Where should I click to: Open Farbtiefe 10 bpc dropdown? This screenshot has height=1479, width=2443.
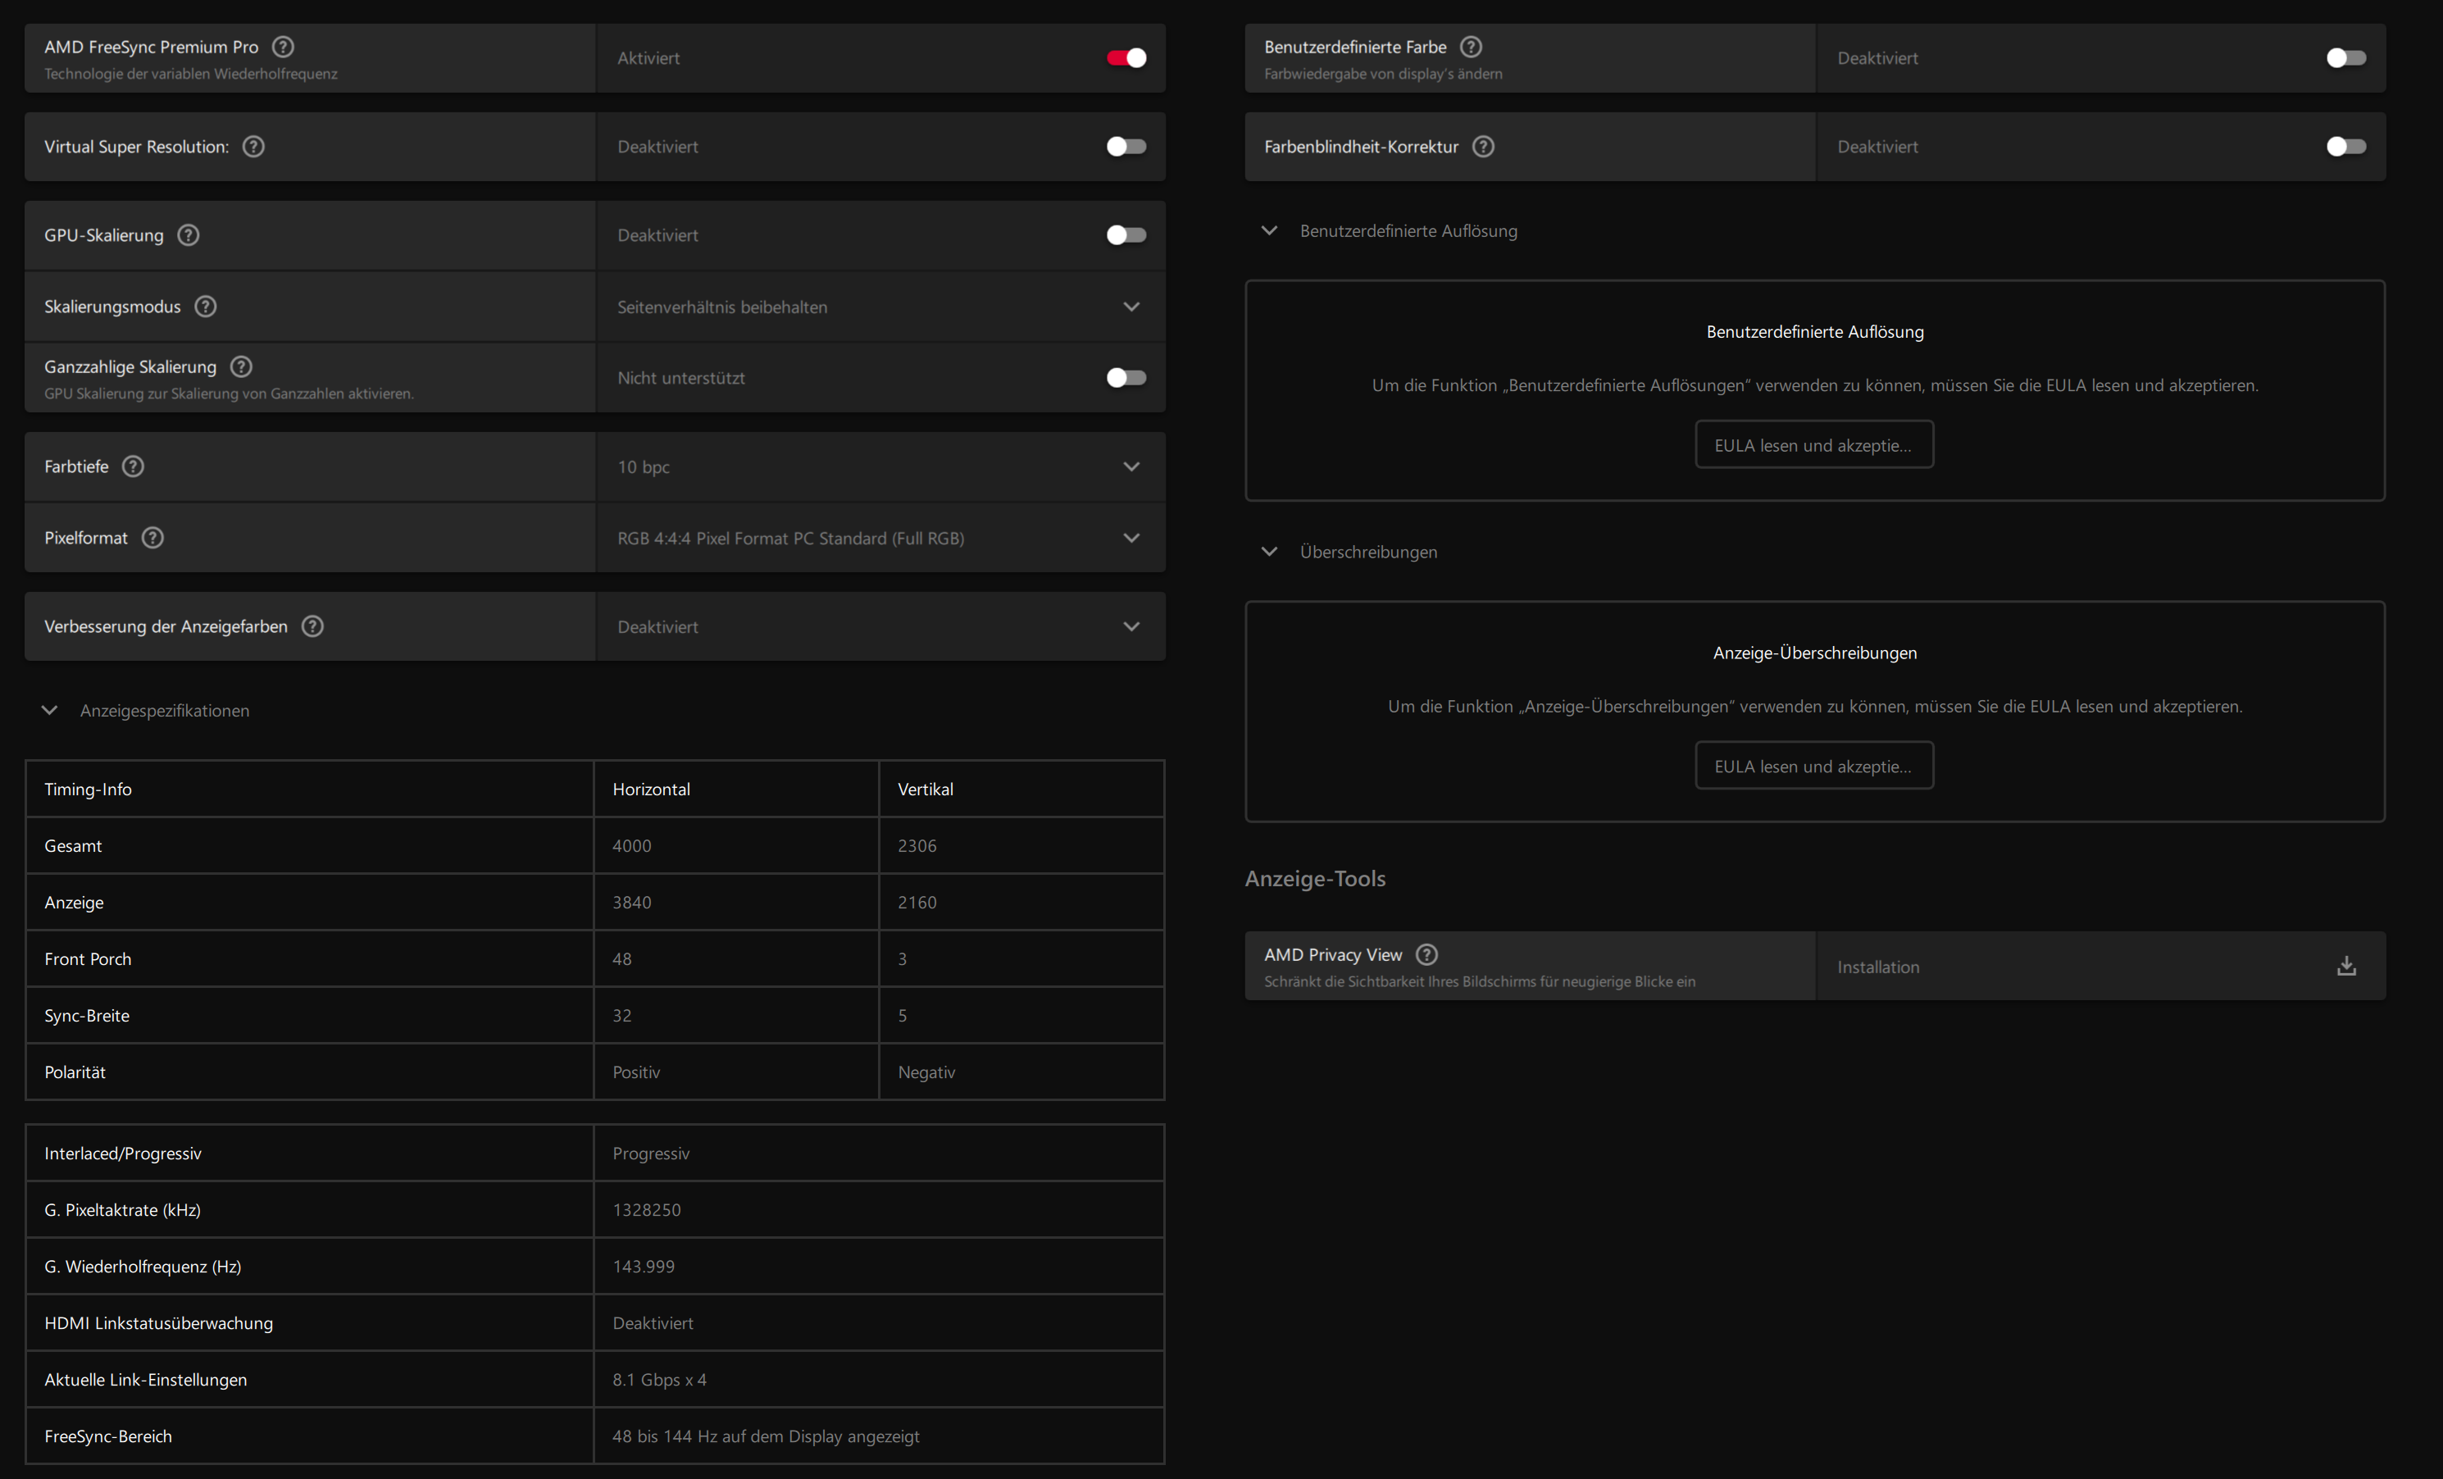[880, 466]
